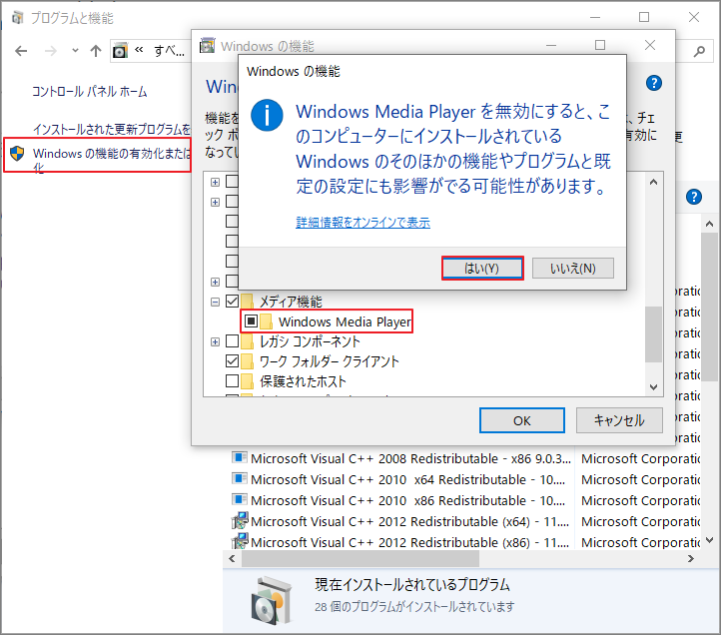Viewport: 721px width, 635px height.
Task: Toggle the レガシ コンポーネント checkbox
Action: click(233, 341)
